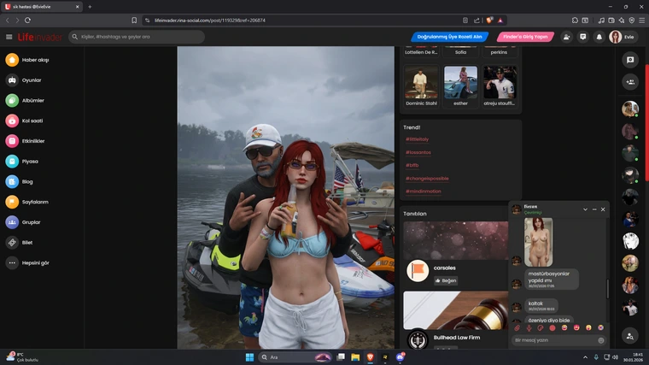Image resolution: width=649 pixels, height=365 pixels.
Task: Open chat list icon on right rail
Action: pyautogui.click(x=630, y=60)
